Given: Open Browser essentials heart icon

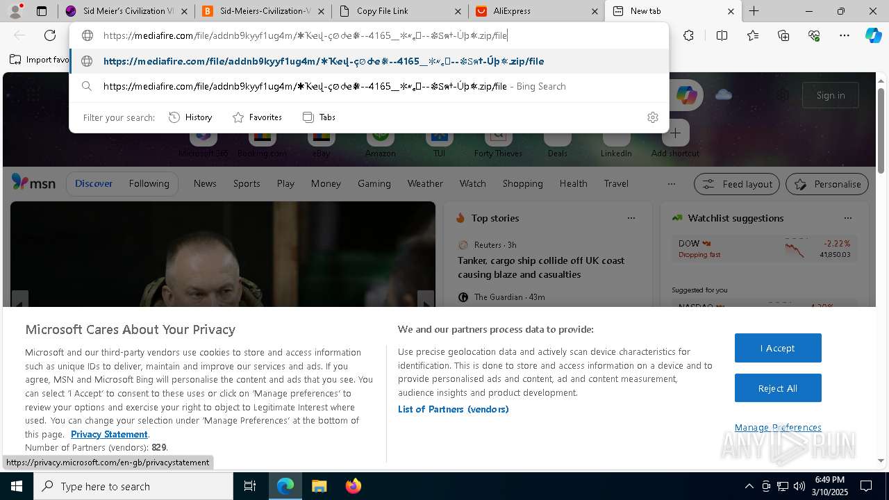Looking at the screenshot, I should (x=814, y=35).
